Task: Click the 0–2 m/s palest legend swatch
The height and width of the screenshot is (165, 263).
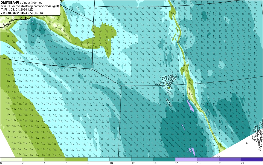Action: tap(11, 159)
